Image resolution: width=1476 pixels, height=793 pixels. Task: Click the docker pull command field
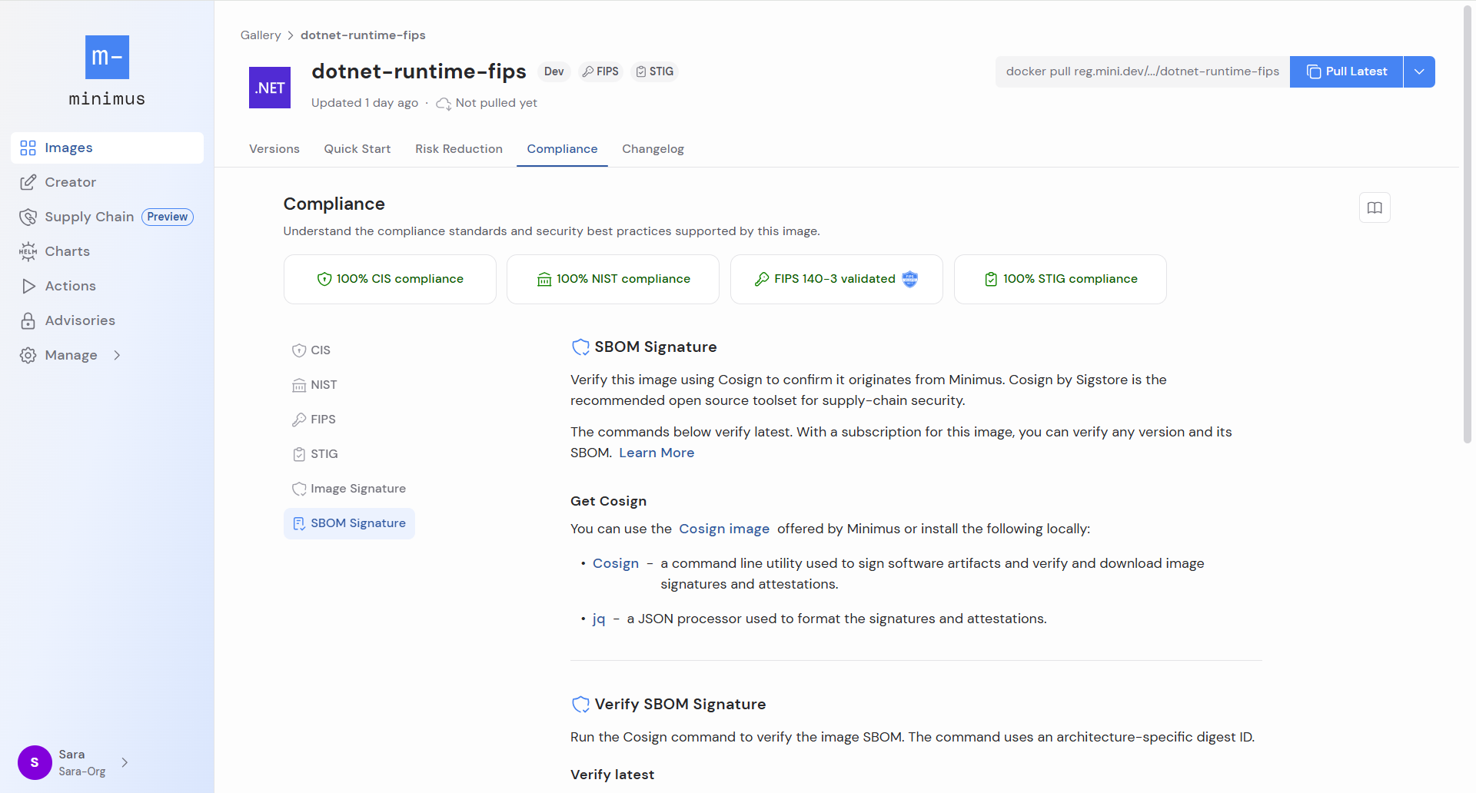pyautogui.click(x=1142, y=71)
